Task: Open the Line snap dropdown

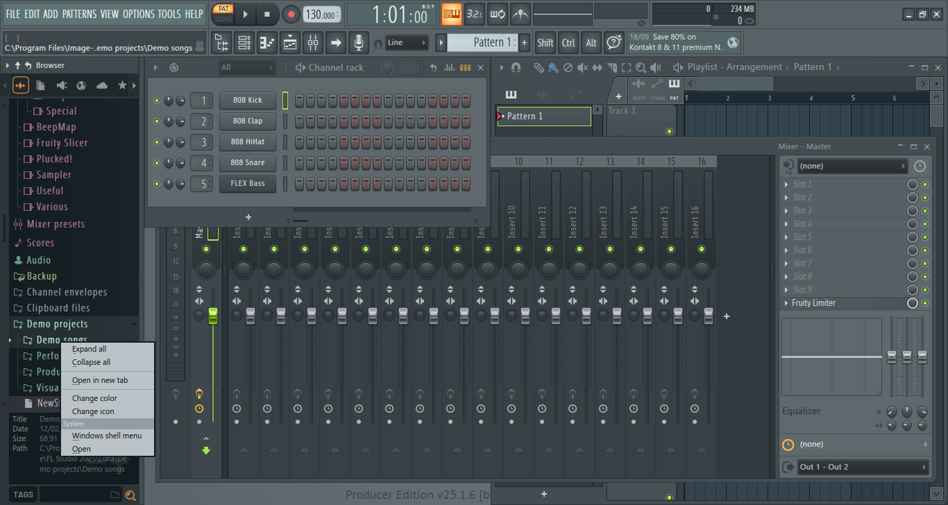Action: [407, 43]
